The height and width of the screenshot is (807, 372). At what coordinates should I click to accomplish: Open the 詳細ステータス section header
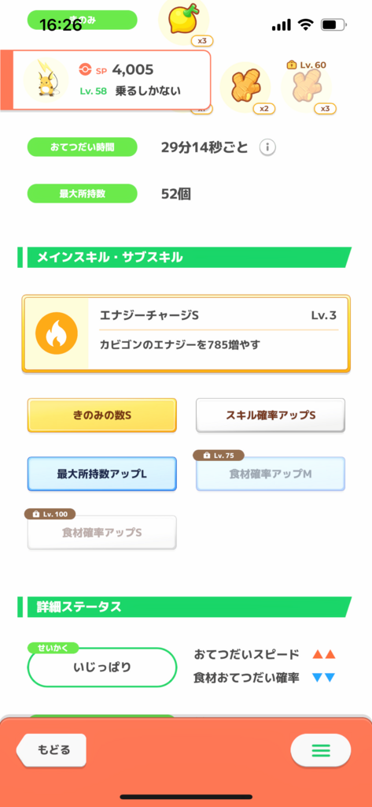click(x=185, y=607)
